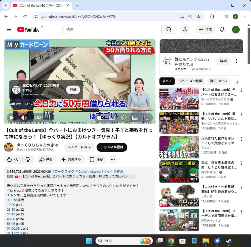This screenshot has width=251, height=247.
Task: Open the more actions ellipsis below the video
Action: coord(113,159)
